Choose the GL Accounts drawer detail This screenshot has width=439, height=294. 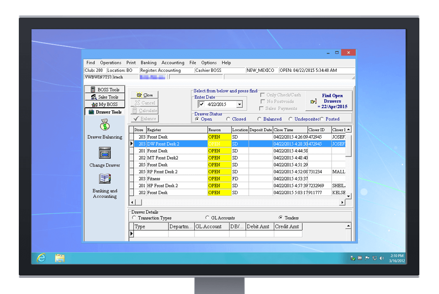pyautogui.click(x=207, y=217)
